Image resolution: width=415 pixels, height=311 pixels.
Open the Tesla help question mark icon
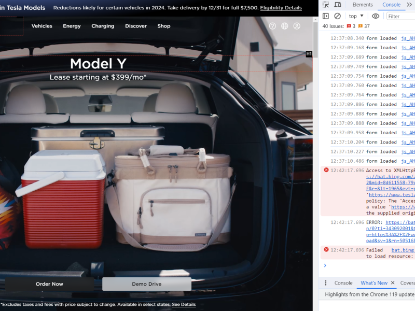click(272, 26)
